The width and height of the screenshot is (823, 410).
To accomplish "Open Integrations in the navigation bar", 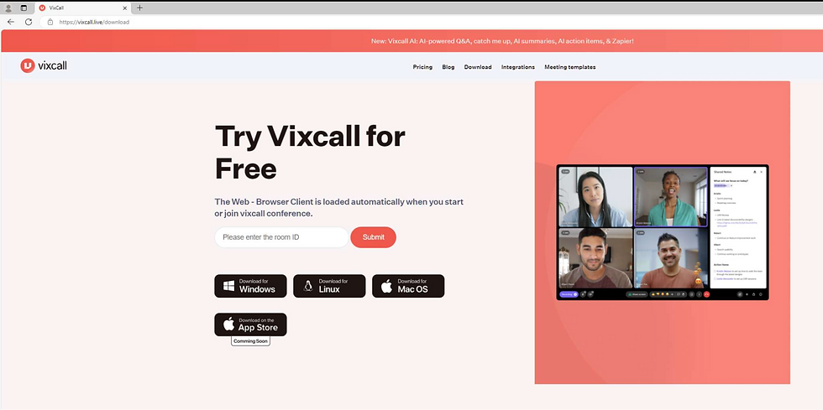I will click(x=518, y=67).
